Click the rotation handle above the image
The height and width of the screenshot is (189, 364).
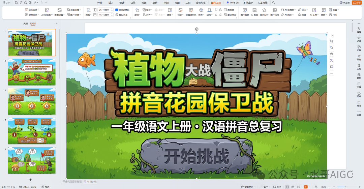tap(196, 29)
